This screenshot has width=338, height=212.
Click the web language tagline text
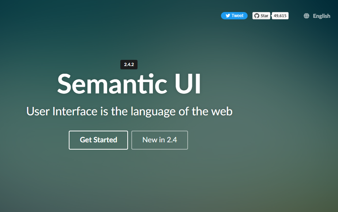pos(129,111)
